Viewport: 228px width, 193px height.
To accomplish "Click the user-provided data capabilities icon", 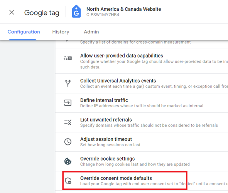I will (68, 58).
